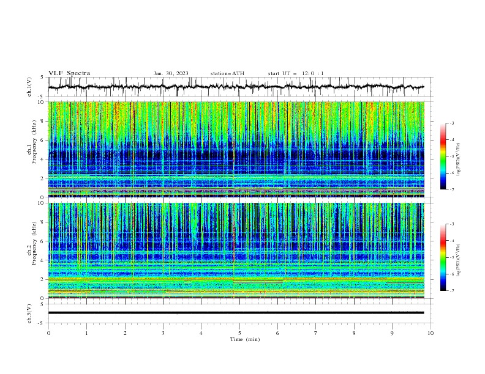Click the time axis tick label '0'
Viewport: 485px width, 374px height.
point(48,333)
